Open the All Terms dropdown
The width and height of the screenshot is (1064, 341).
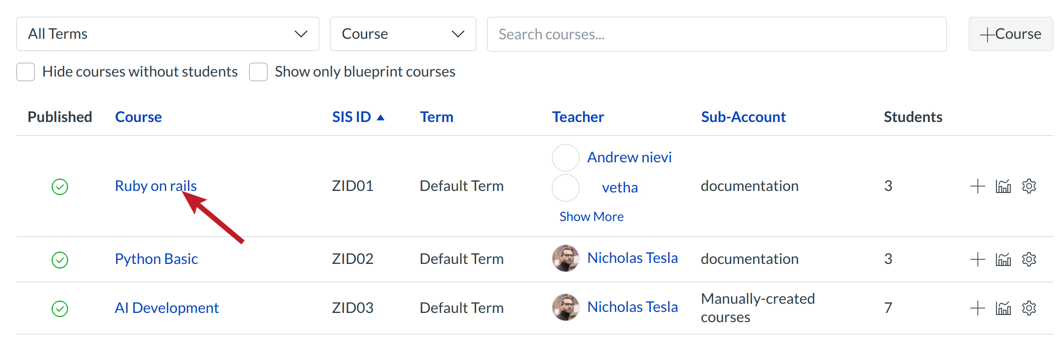(x=167, y=34)
